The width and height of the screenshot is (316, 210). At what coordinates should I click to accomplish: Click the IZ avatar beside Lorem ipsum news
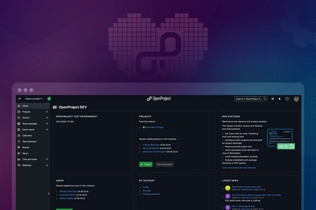point(228,196)
